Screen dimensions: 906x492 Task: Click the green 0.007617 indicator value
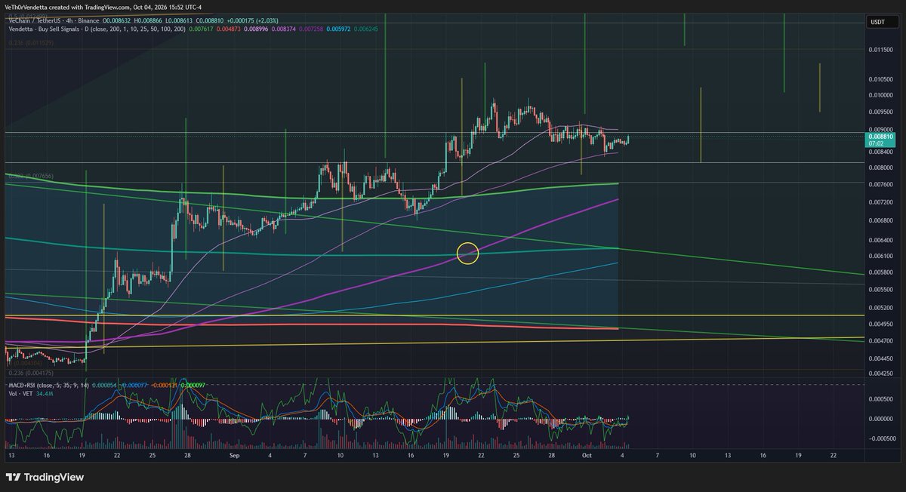201,29
